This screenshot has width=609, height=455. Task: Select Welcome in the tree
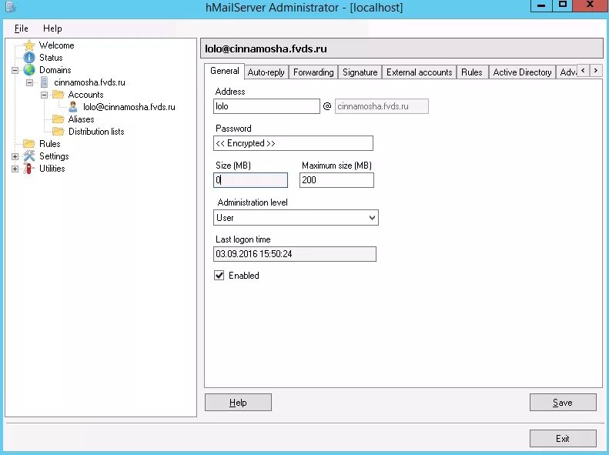[57, 45]
